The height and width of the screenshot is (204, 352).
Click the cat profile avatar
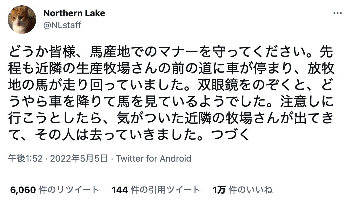point(22,20)
